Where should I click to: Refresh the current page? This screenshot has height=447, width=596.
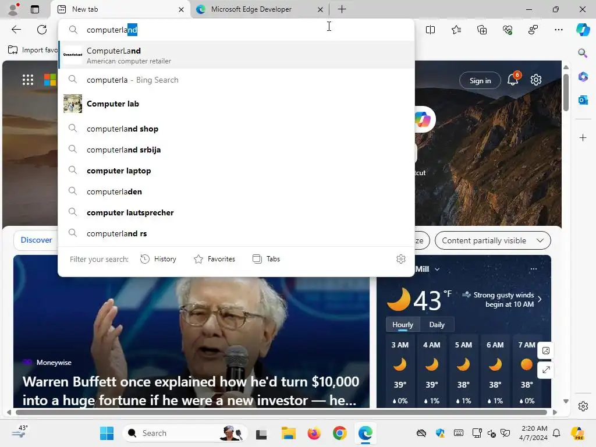point(42,30)
